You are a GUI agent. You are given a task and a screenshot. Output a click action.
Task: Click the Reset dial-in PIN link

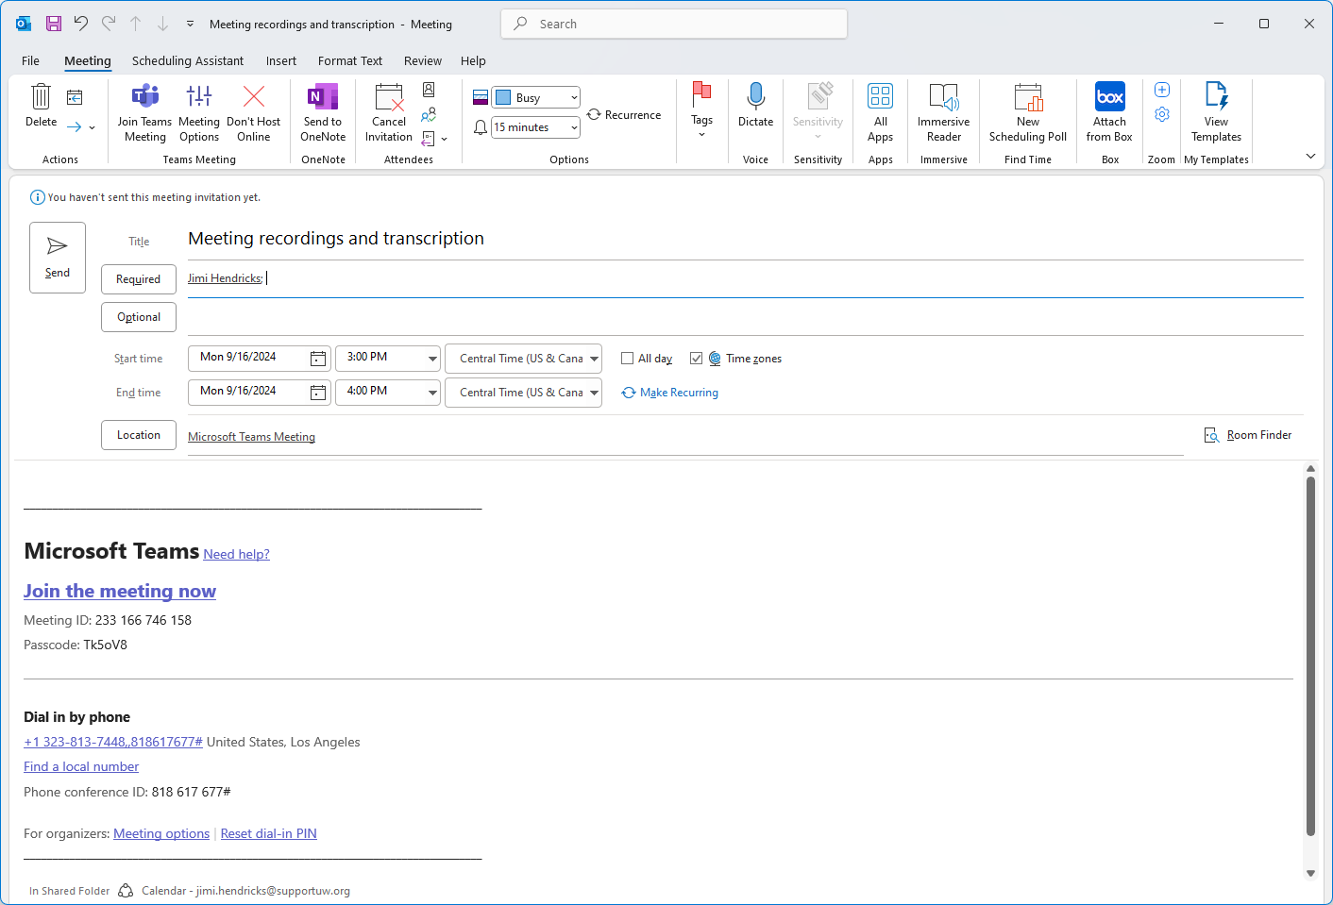pos(268,833)
